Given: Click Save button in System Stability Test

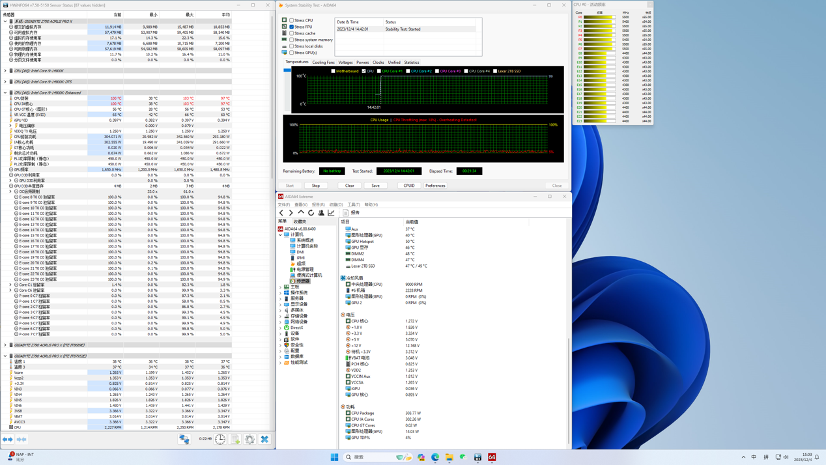Looking at the screenshot, I should 376,186.
